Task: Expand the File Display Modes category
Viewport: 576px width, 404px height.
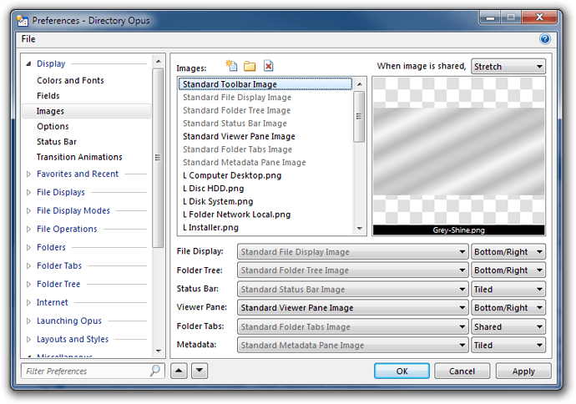Action: tap(28, 211)
